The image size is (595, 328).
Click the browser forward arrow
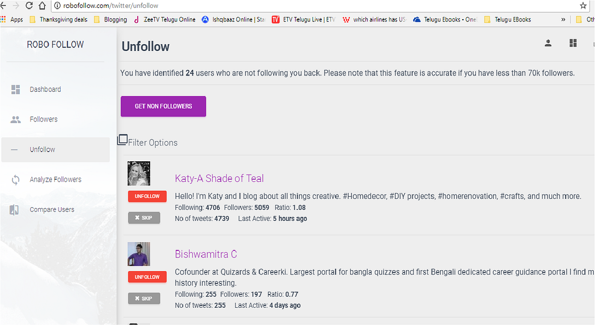pos(16,5)
